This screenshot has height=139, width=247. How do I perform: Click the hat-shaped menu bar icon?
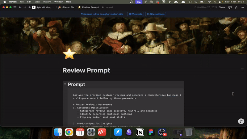183,2
